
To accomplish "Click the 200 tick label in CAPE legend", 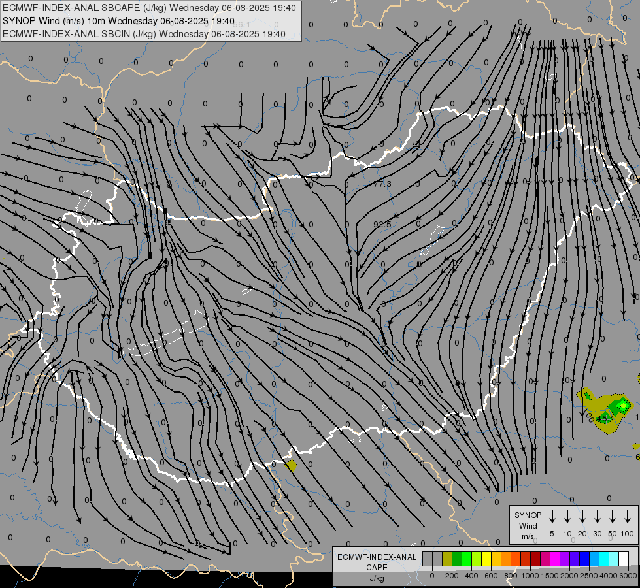I will 452,576.
